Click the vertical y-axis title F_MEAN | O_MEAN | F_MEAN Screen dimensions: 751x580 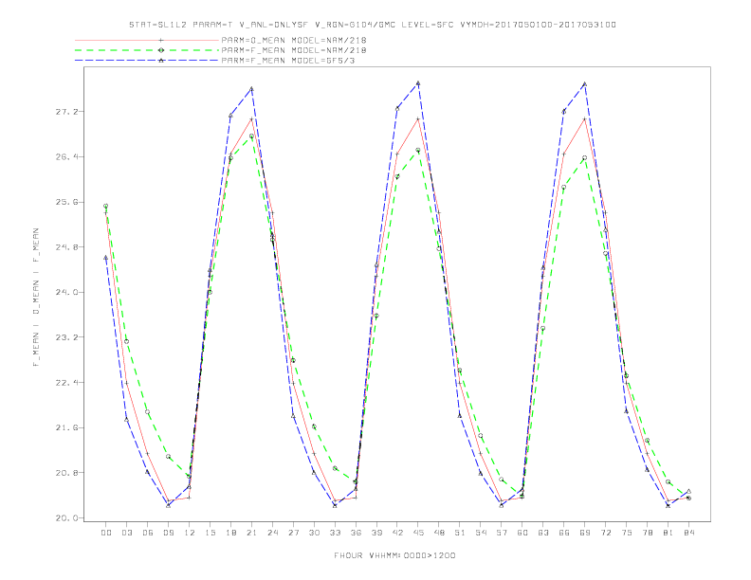click(36, 298)
